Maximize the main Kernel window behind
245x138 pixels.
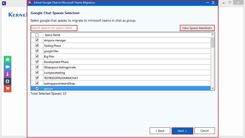click(230, 2)
